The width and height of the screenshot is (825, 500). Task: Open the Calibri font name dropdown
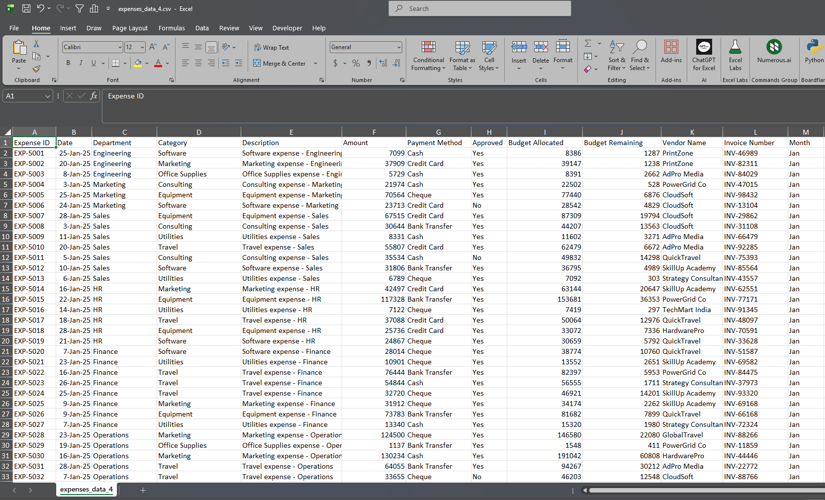120,47
